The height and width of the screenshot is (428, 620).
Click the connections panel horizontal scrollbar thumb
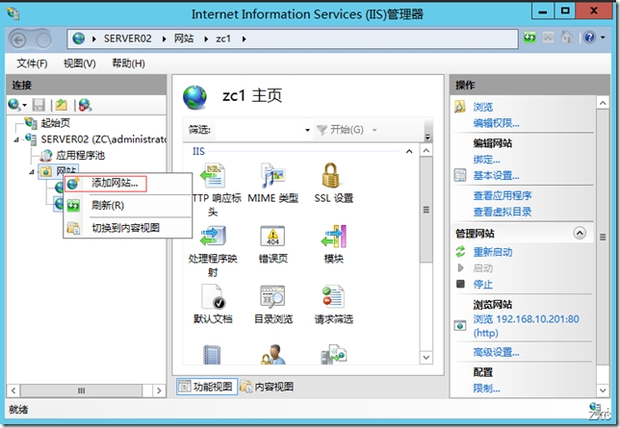[81, 390]
